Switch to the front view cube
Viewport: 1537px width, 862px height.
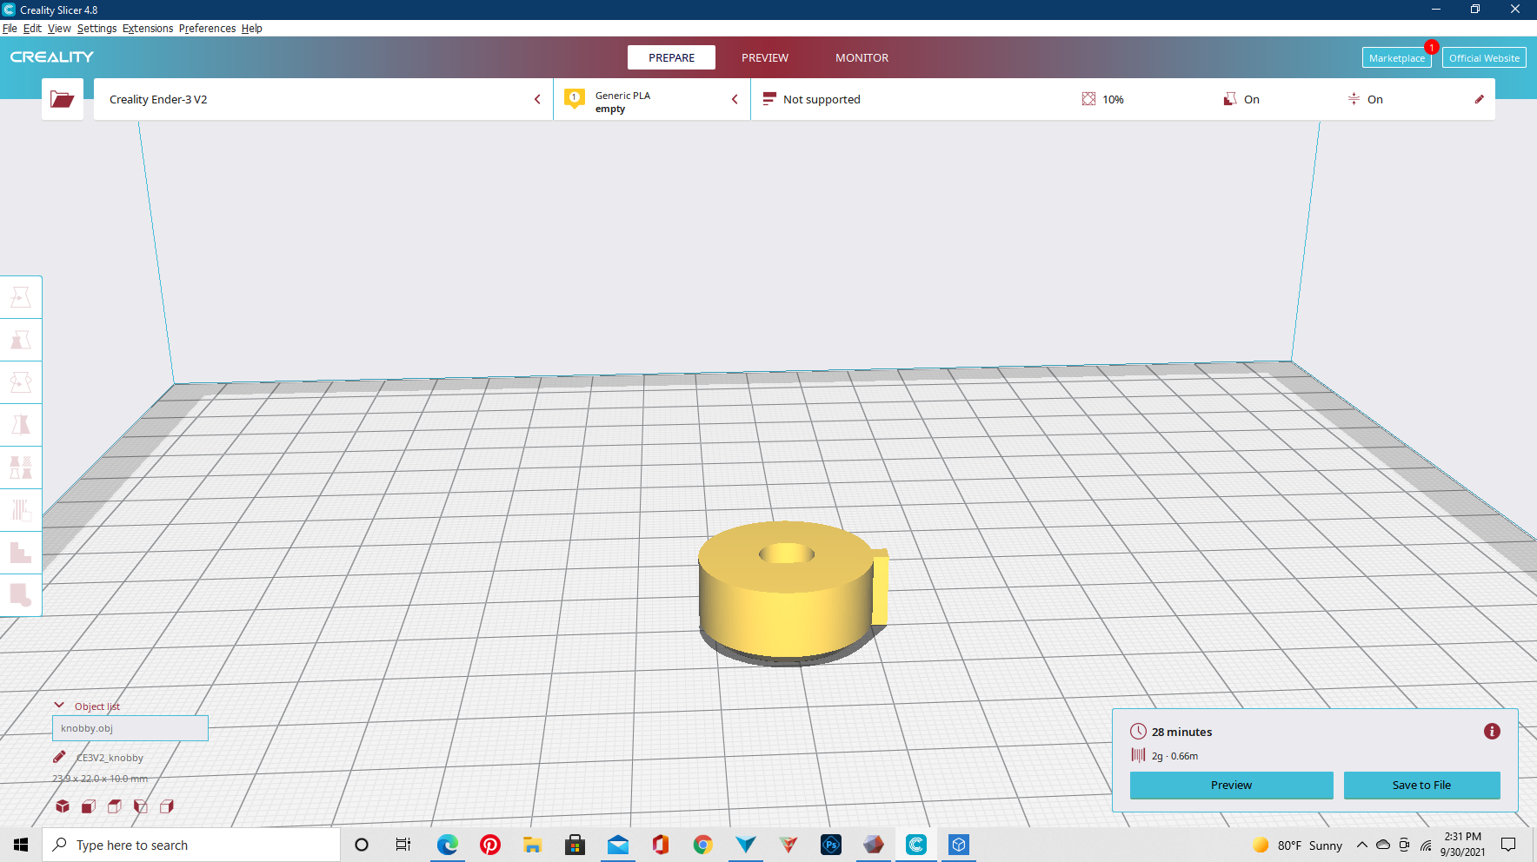pos(89,806)
